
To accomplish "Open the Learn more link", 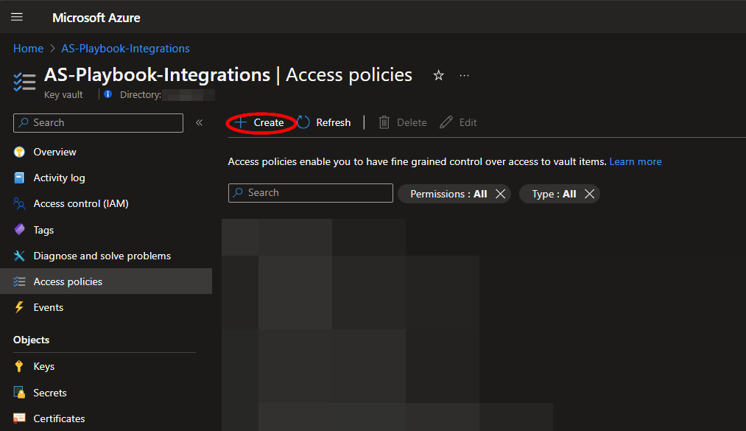I will (x=635, y=162).
